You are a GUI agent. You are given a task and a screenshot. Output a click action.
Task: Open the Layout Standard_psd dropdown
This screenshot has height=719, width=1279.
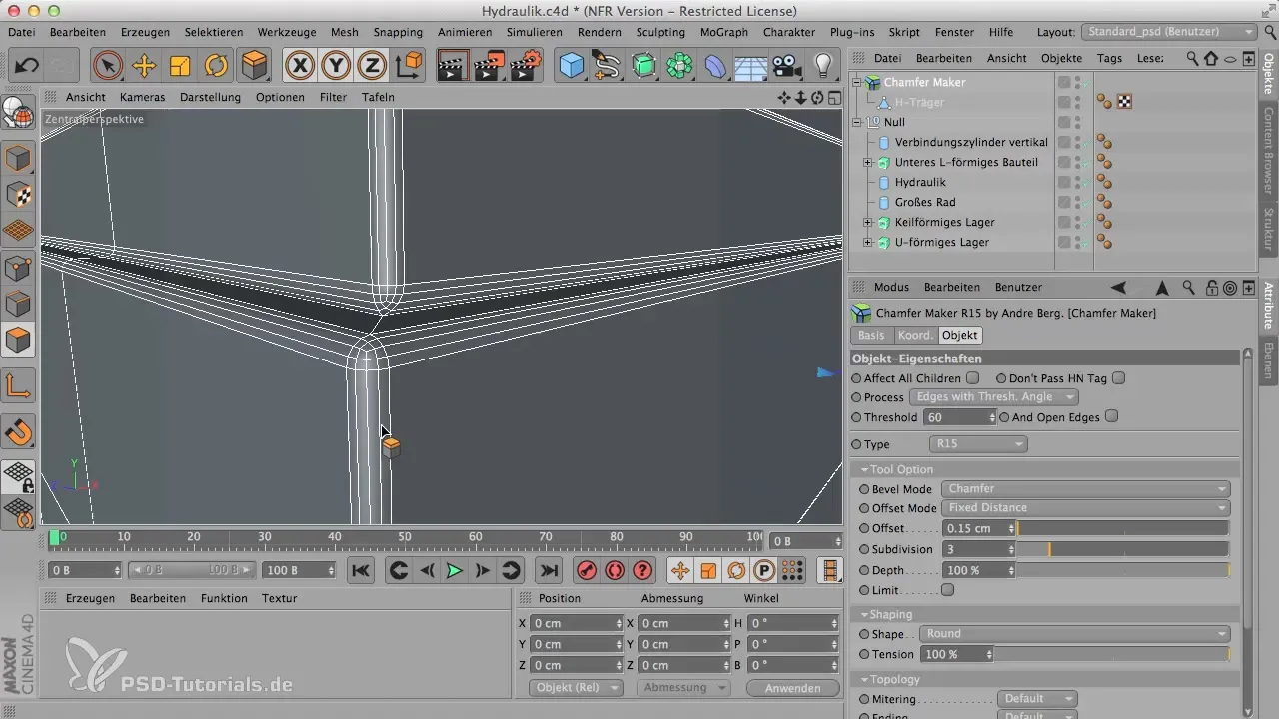[1169, 32]
